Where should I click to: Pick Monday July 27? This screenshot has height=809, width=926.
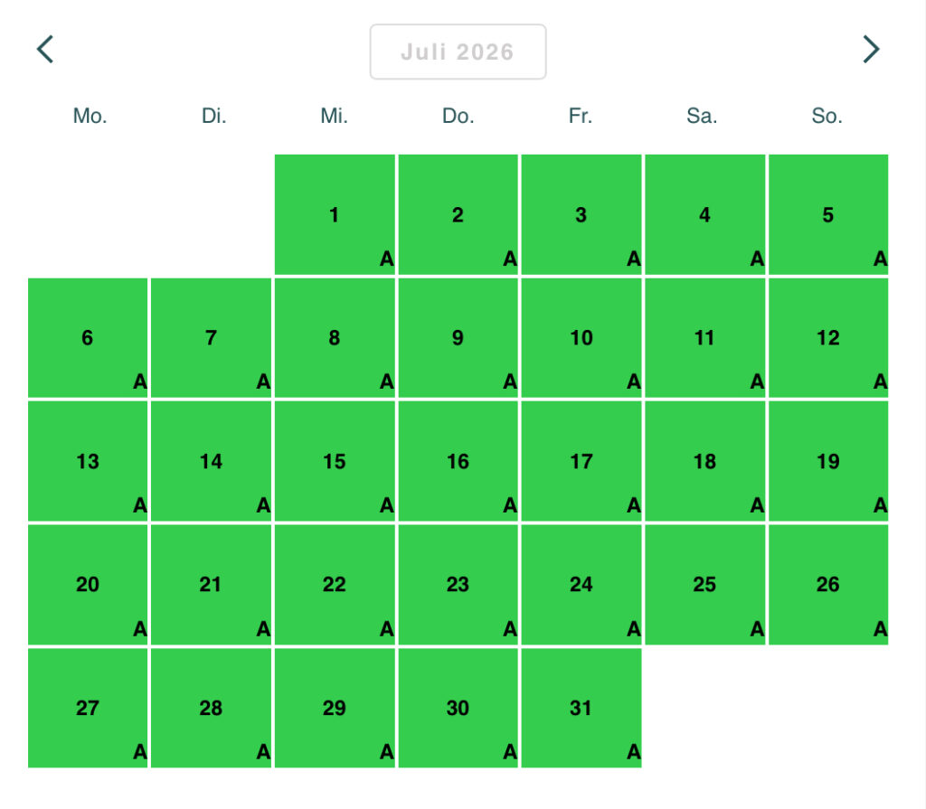[88, 707]
